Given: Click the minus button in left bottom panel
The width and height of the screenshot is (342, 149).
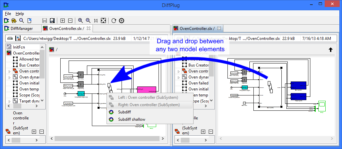Looking at the screenshot, I should pyautogui.click(x=42, y=132).
